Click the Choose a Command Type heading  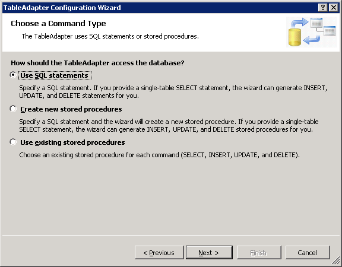point(58,24)
